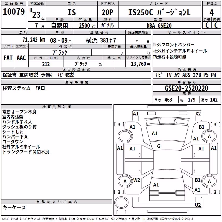Select the sales point 社外19インチアルミホイール

[180, 51]
